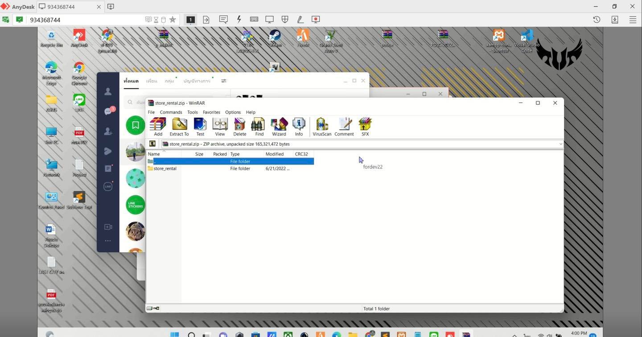Click the SFX toolbar icon

[x=365, y=127]
